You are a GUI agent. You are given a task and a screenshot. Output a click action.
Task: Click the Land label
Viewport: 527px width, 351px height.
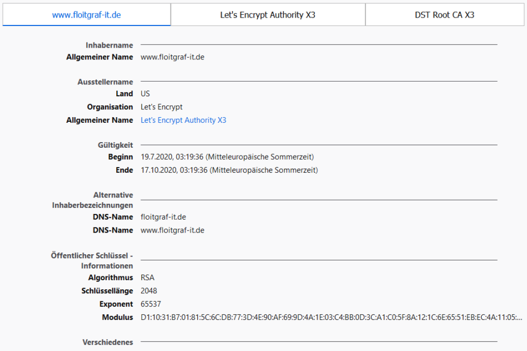pos(124,94)
